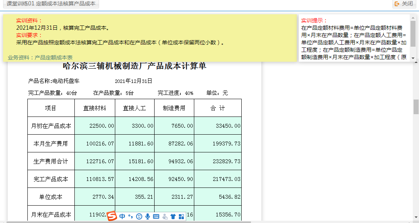Click the 完工产品数量:40台 text
419x223 pixels.
pos(52,93)
